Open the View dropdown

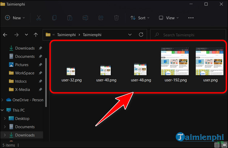169,18
